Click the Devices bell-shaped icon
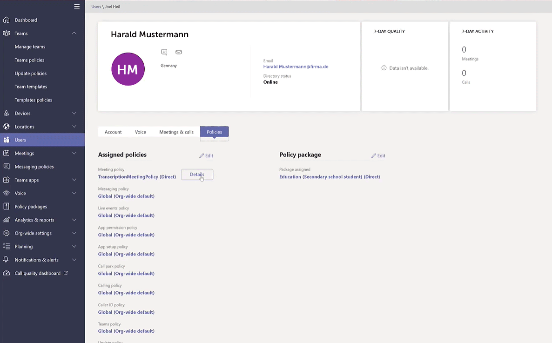This screenshot has height=343, width=552. click(x=7, y=114)
